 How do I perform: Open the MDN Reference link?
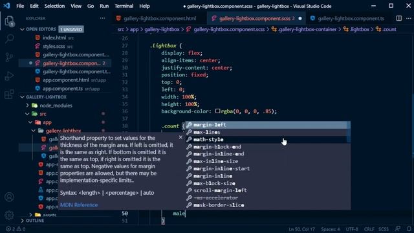click(x=79, y=205)
